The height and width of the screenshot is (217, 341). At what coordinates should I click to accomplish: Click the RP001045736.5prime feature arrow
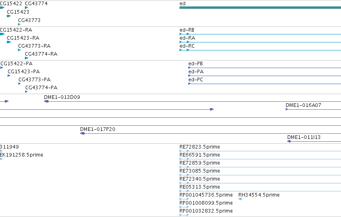(184, 199)
